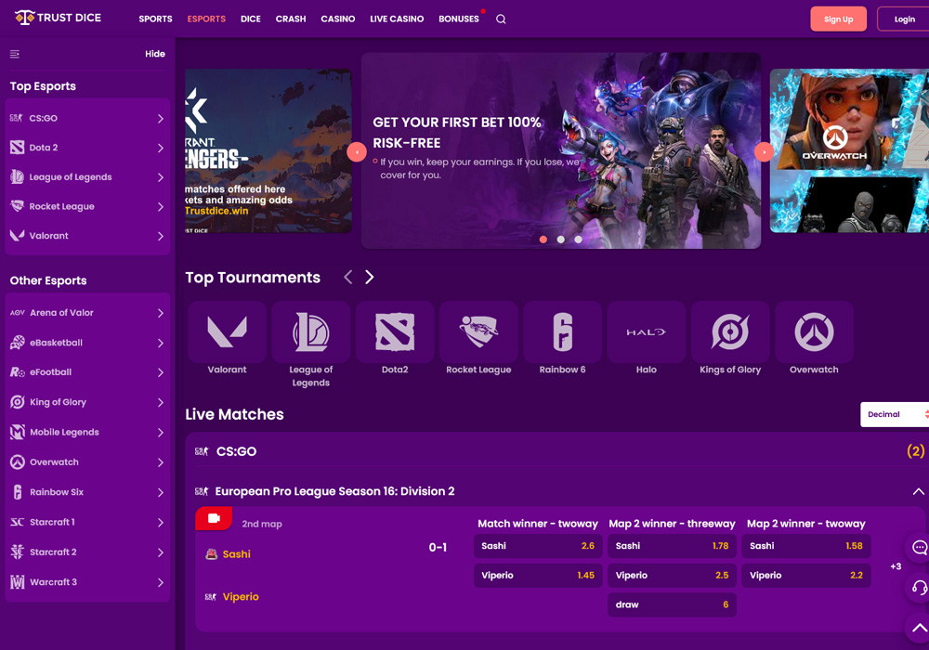This screenshot has height=650, width=929.
Task: Open the CASINO nav tab
Action: [338, 19]
